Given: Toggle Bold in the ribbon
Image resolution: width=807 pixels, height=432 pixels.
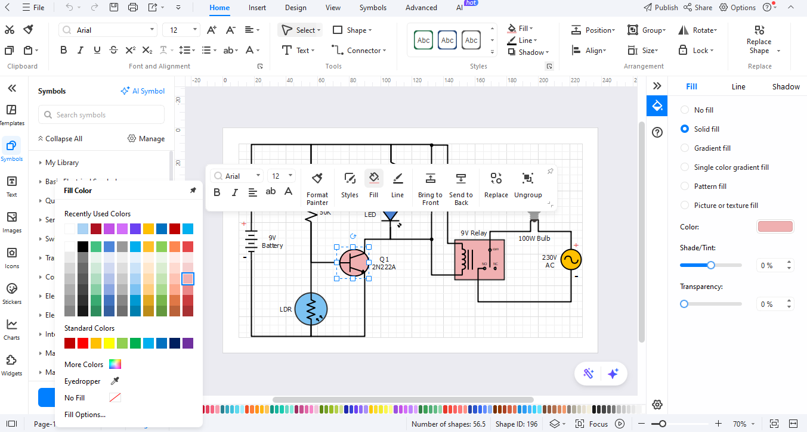Looking at the screenshot, I should tap(64, 51).
